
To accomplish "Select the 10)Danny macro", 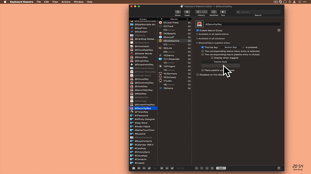I will coord(175,56).
